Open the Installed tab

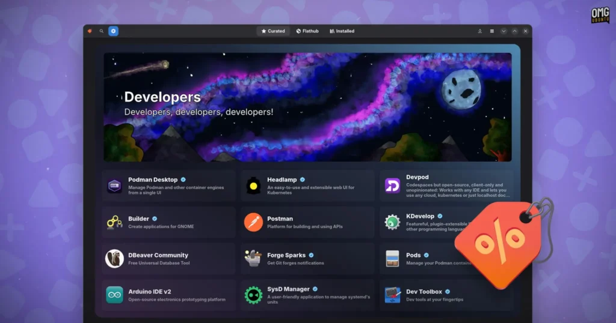(342, 31)
